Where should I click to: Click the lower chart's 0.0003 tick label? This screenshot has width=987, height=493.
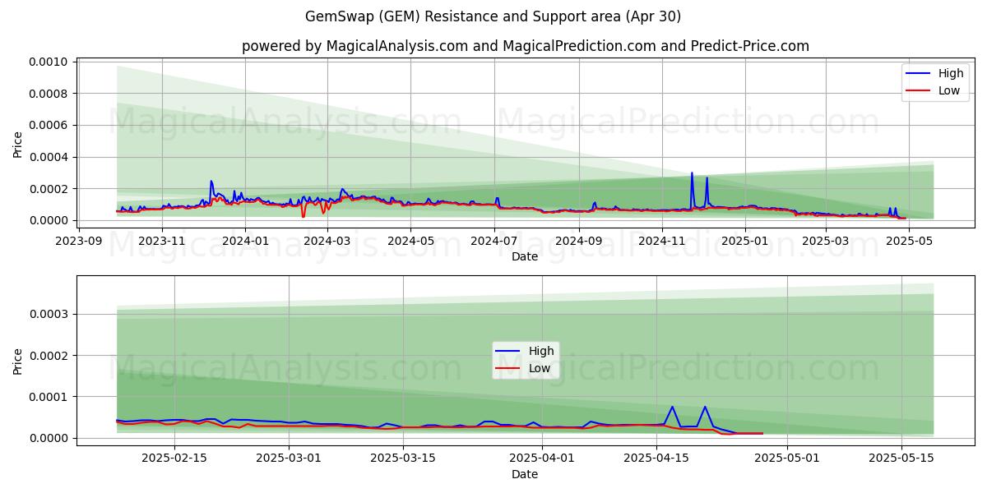[x=51, y=314]
